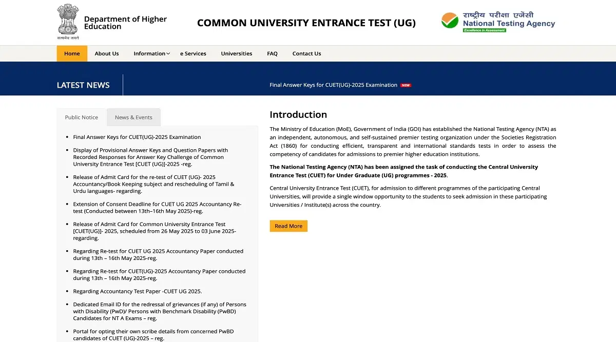
Task: Open Final Answer Keys notice in Public Notice list
Action: click(x=137, y=137)
